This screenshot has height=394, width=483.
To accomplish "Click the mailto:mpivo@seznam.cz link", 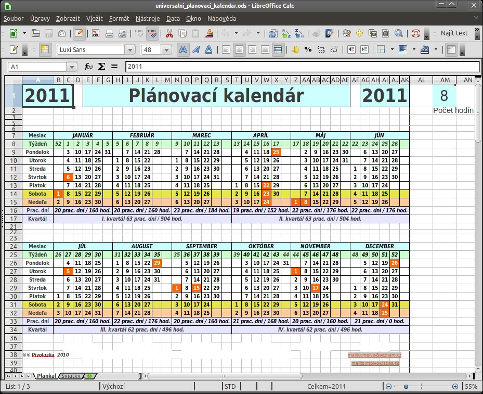I will [x=374, y=355].
